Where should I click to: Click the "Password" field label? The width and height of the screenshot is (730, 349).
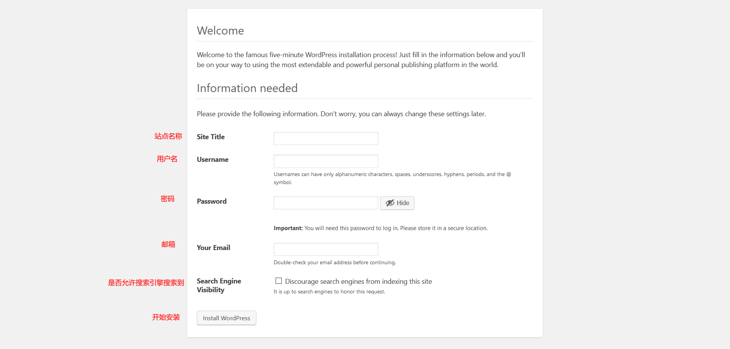pyautogui.click(x=211, y=201)
